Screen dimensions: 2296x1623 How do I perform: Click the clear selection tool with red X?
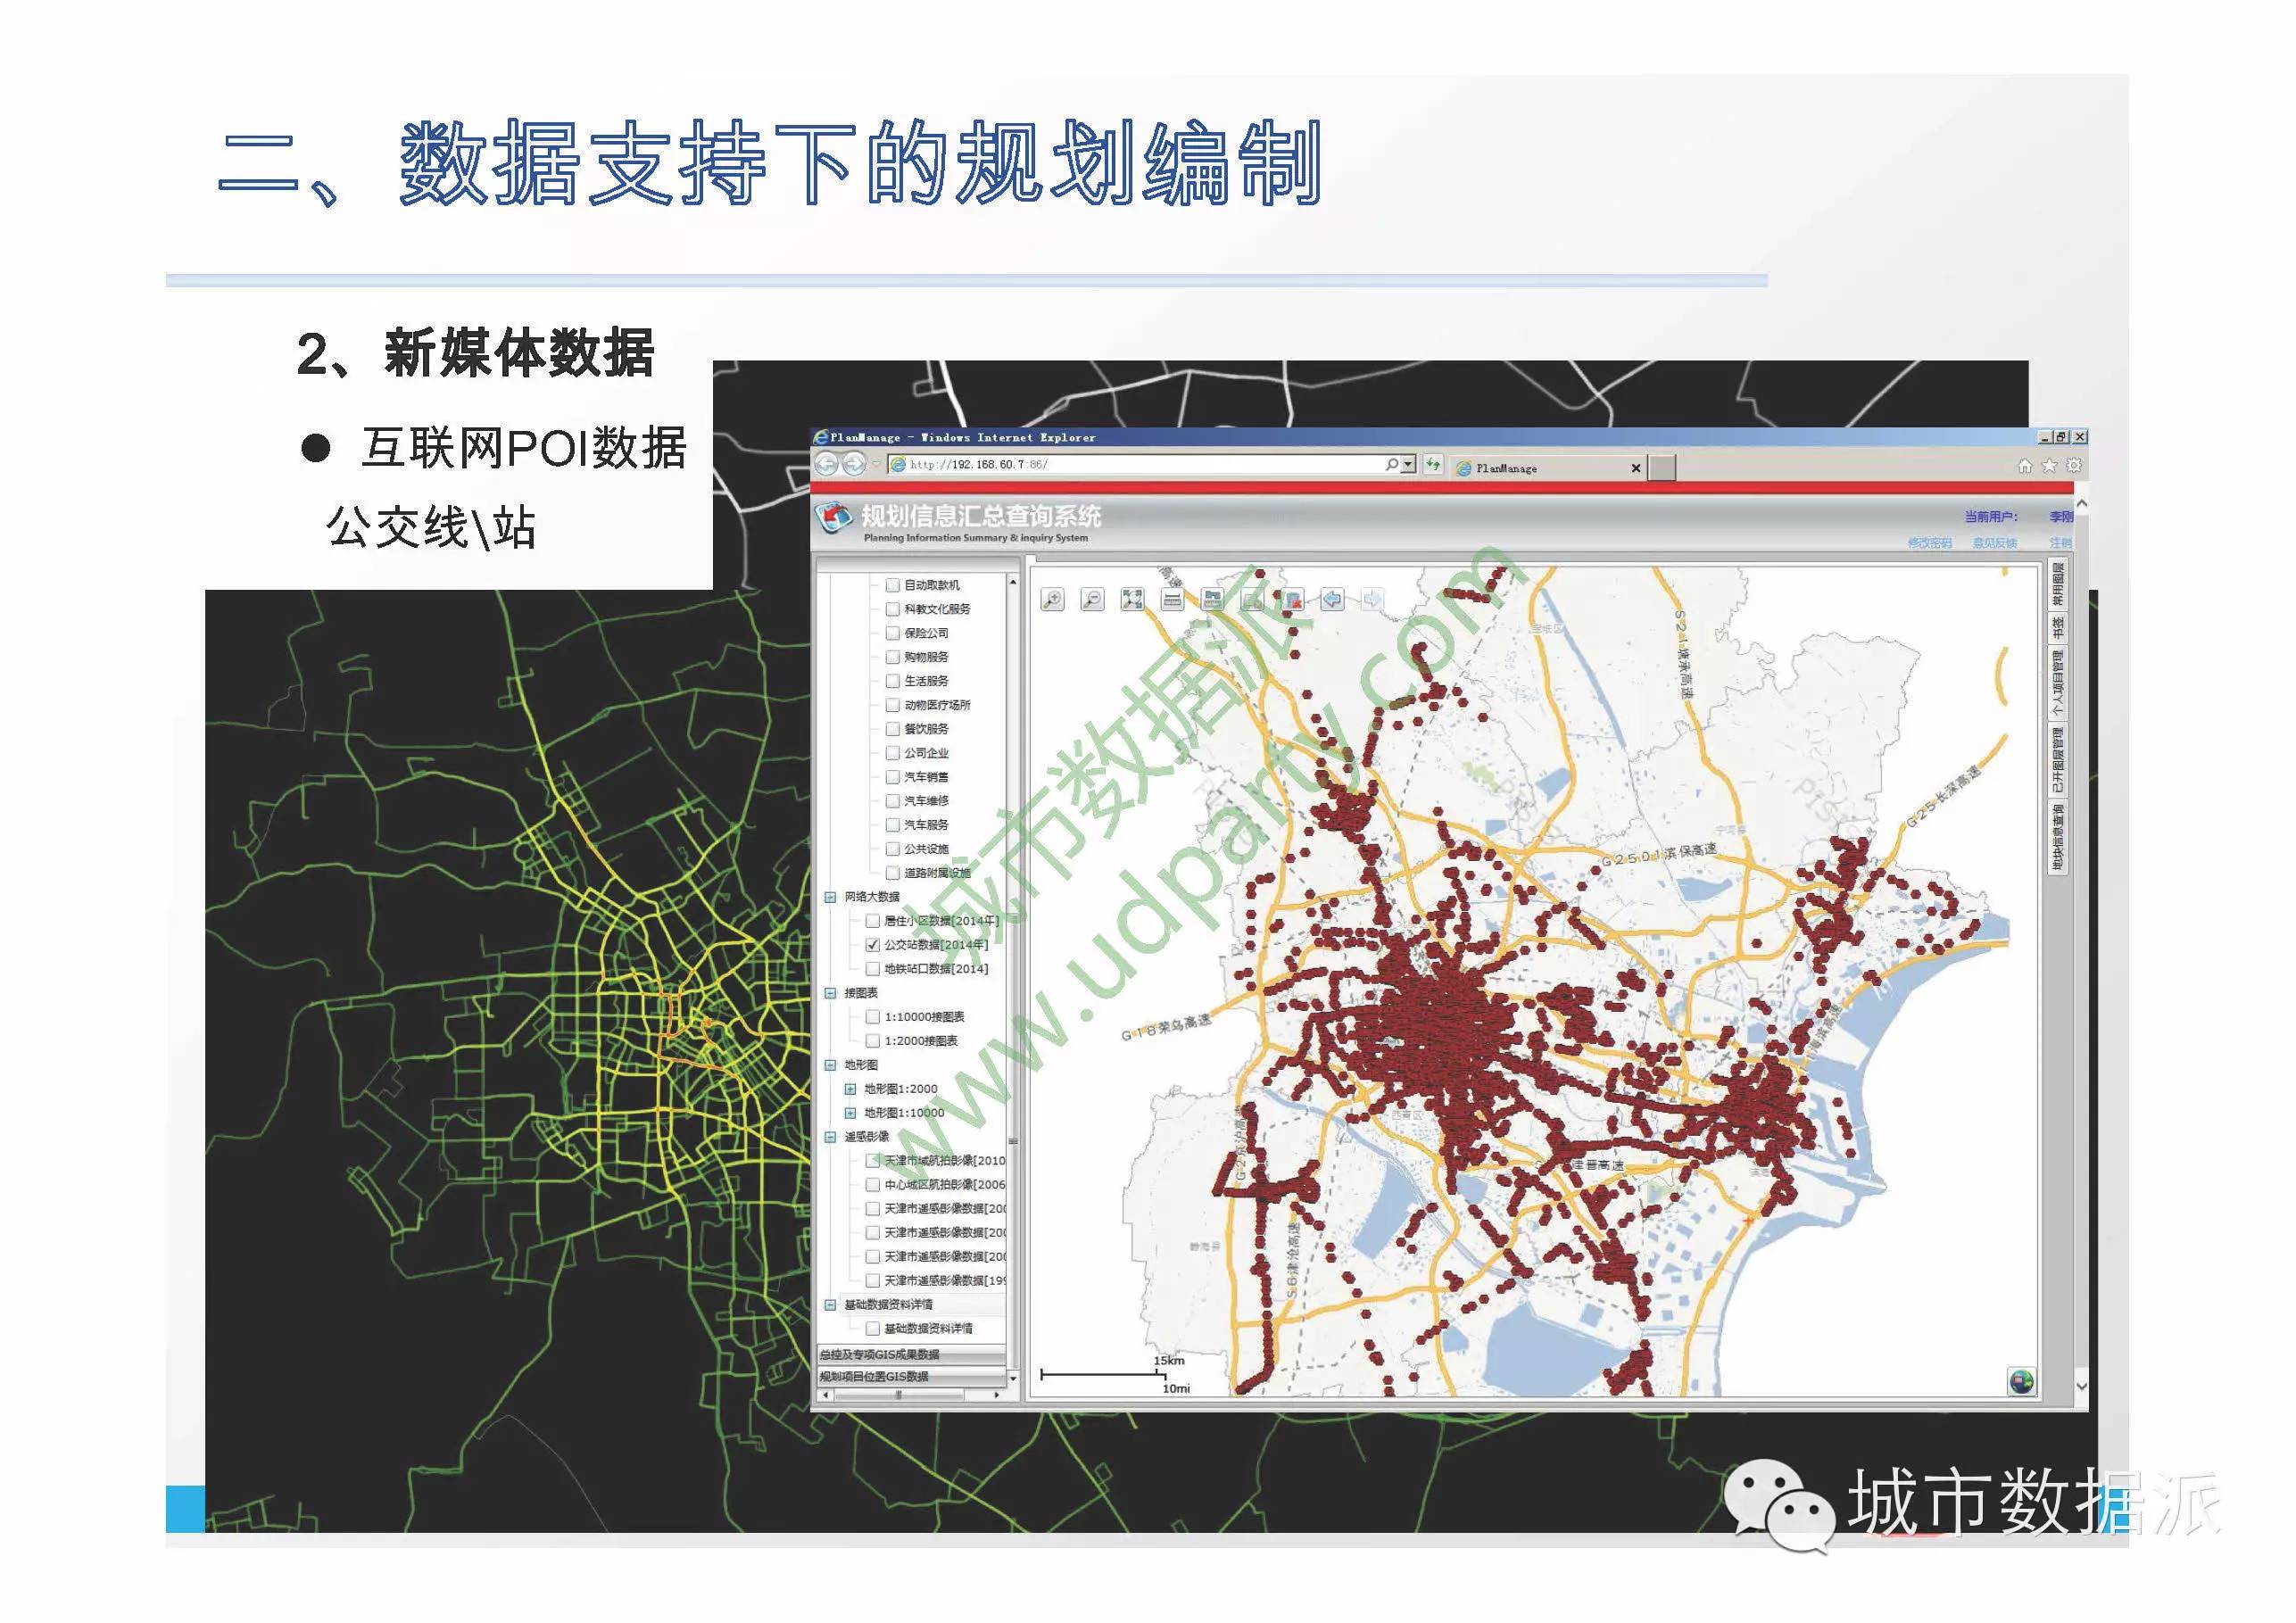point(1292,599)
